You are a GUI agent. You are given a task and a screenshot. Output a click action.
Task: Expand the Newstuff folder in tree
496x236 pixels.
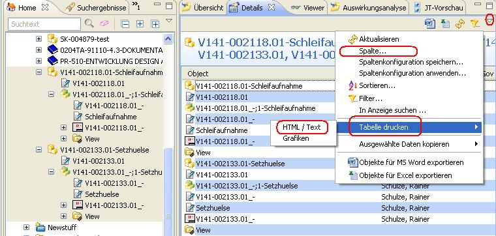tap(27, 228)
